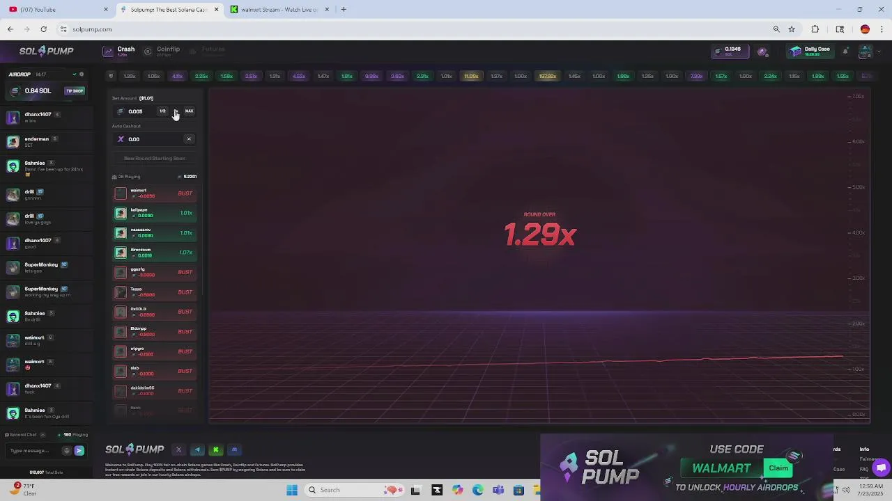The image size is (892, 501).
Task: Click the taskbar Search box
Action: 356,490
